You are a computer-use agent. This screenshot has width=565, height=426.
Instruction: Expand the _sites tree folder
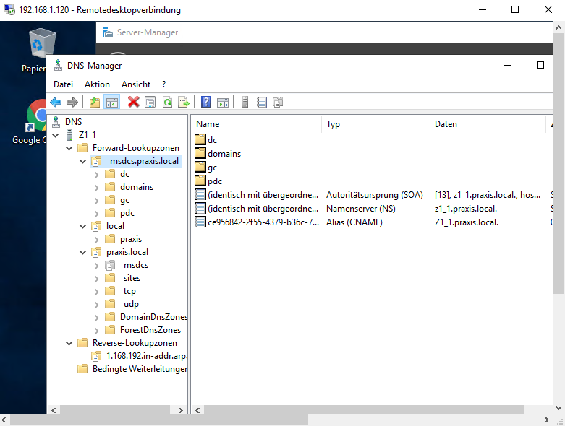(96, 279)
